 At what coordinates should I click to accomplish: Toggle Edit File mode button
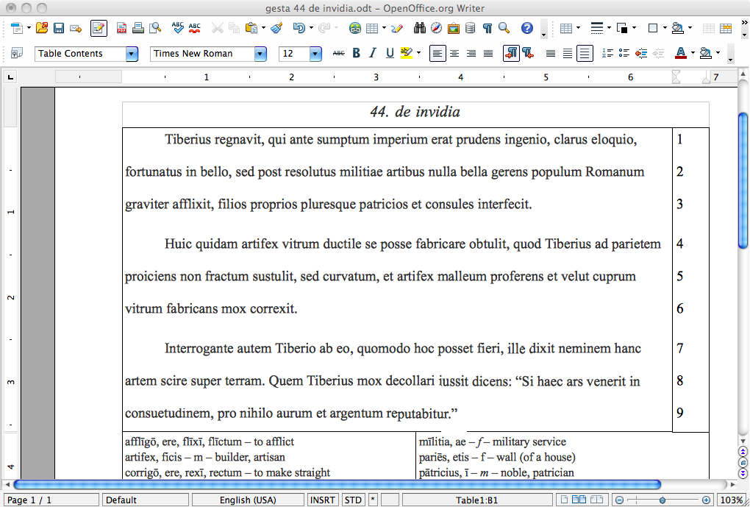pyautogui.click(x=99, y=28)
